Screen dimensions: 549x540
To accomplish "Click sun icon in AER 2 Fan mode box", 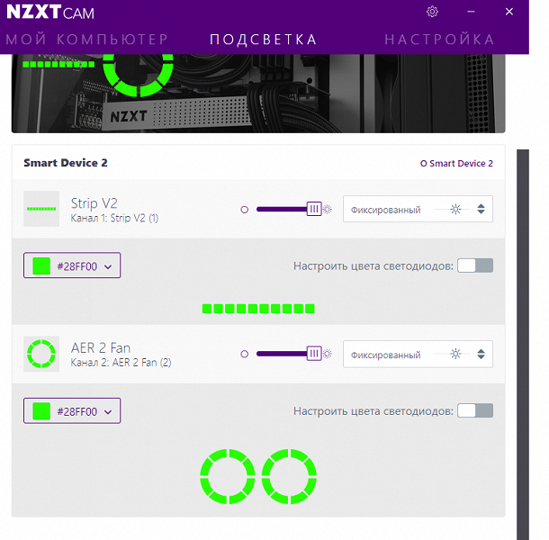I will pyautogui.click(x=455, y=354).
